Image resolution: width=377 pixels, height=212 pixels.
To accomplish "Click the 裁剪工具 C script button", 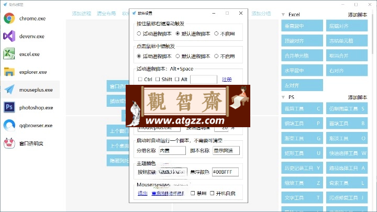I will tap(302, 108).
